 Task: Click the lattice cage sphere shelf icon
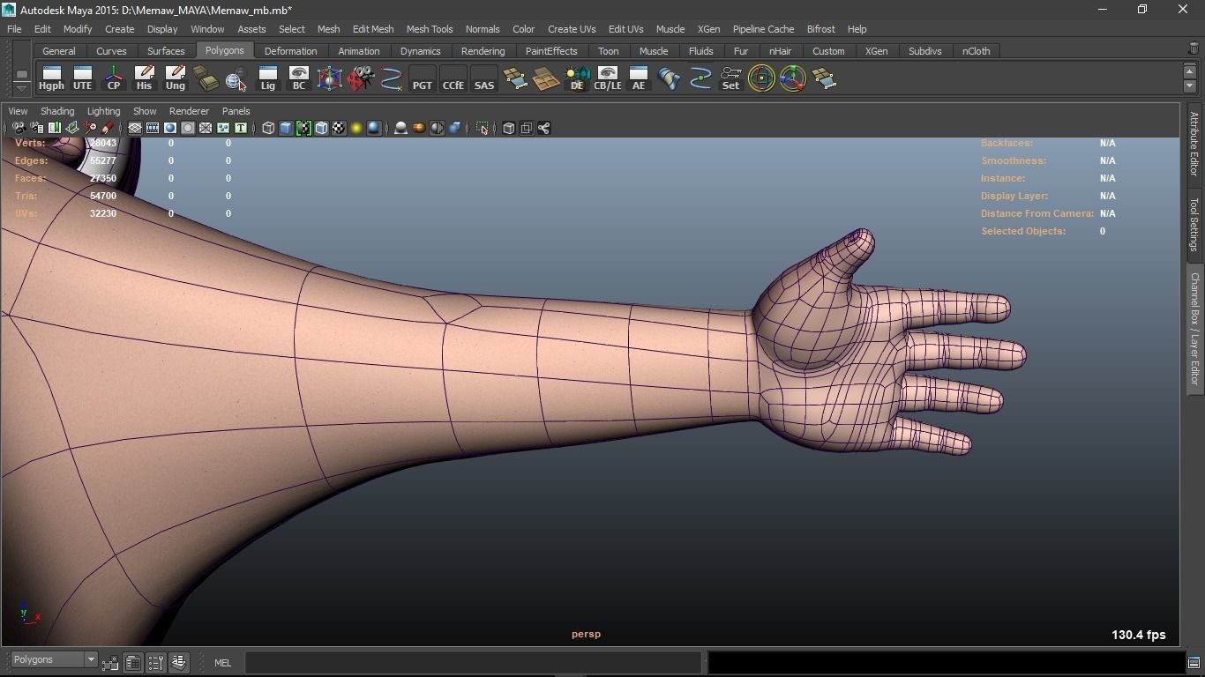(x=329, y=78)
